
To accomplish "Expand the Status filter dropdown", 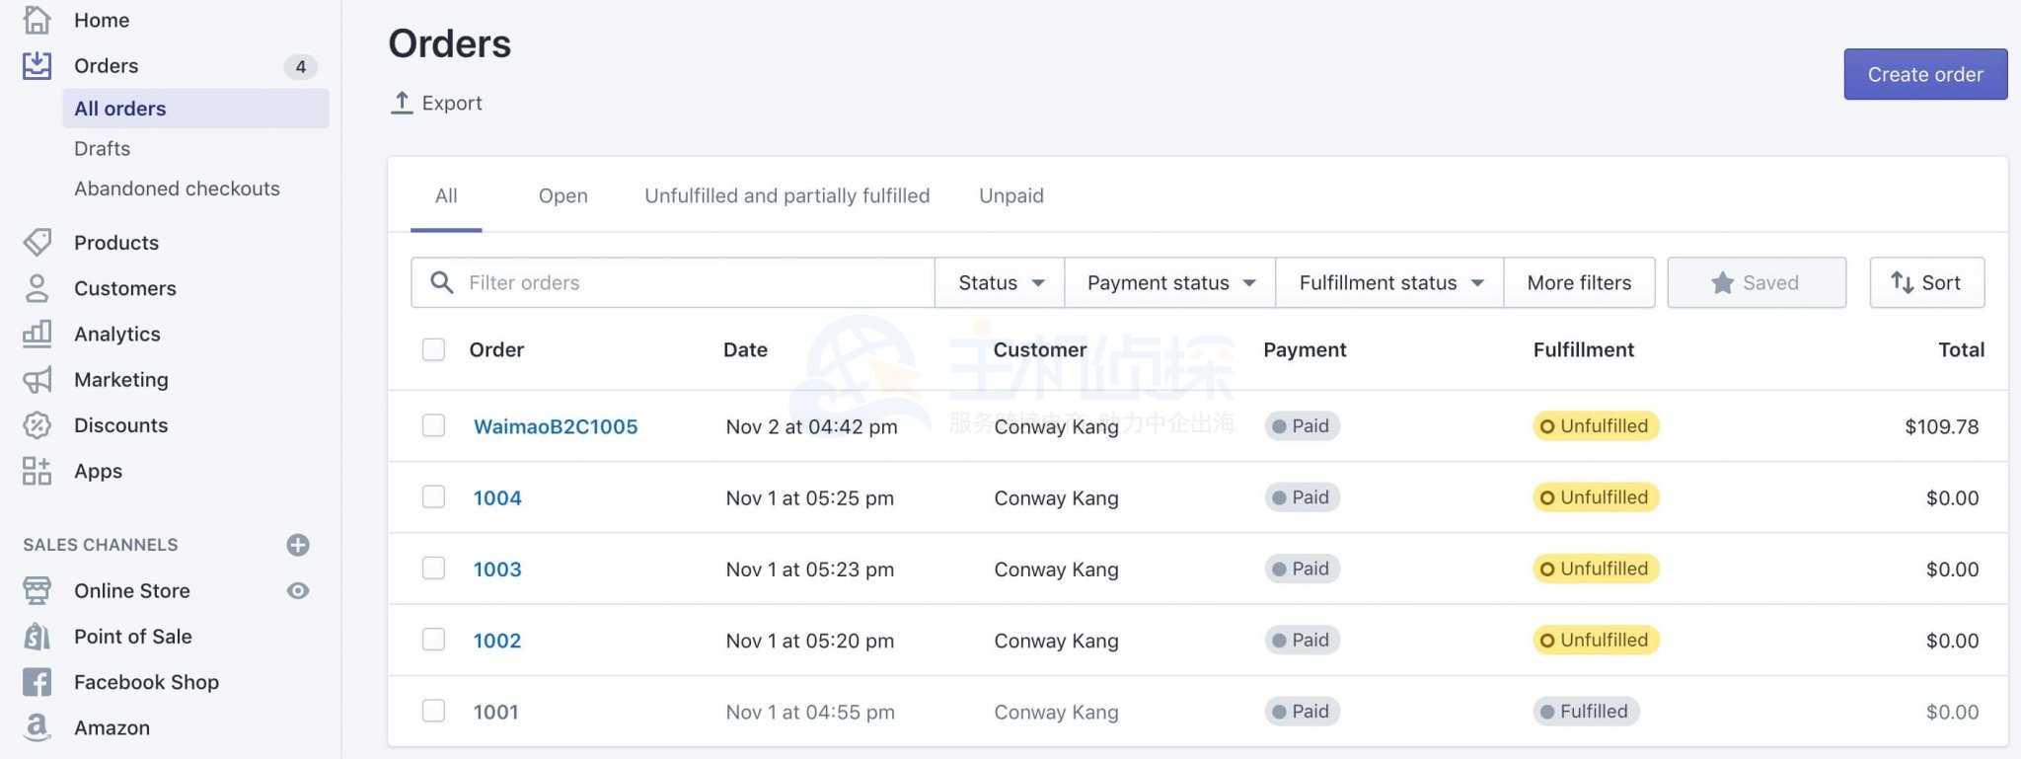I will (x=1000, y=283).
